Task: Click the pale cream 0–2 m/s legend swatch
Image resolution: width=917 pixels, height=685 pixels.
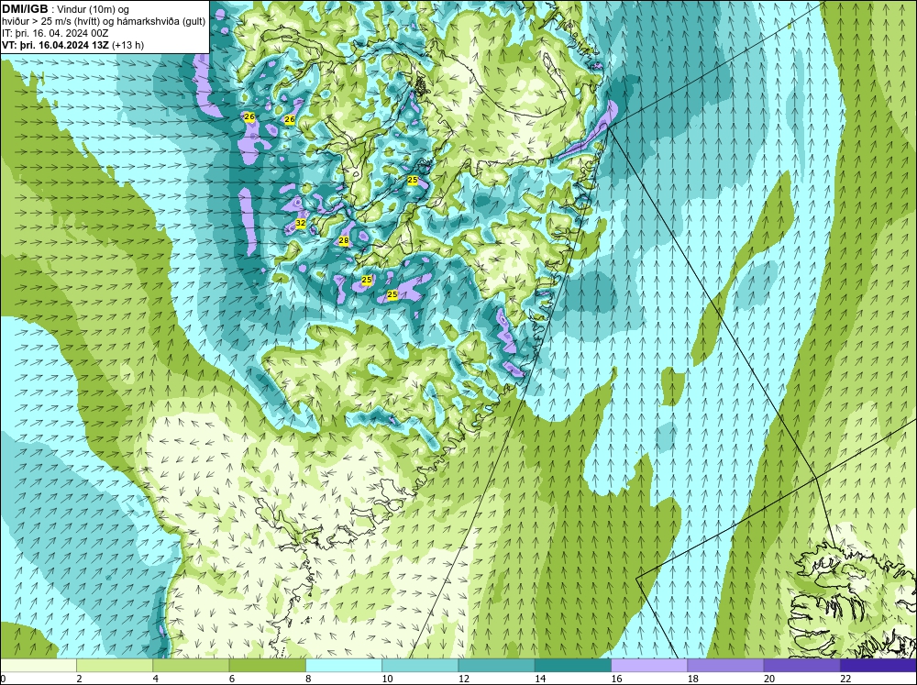Action: [39, 666]
